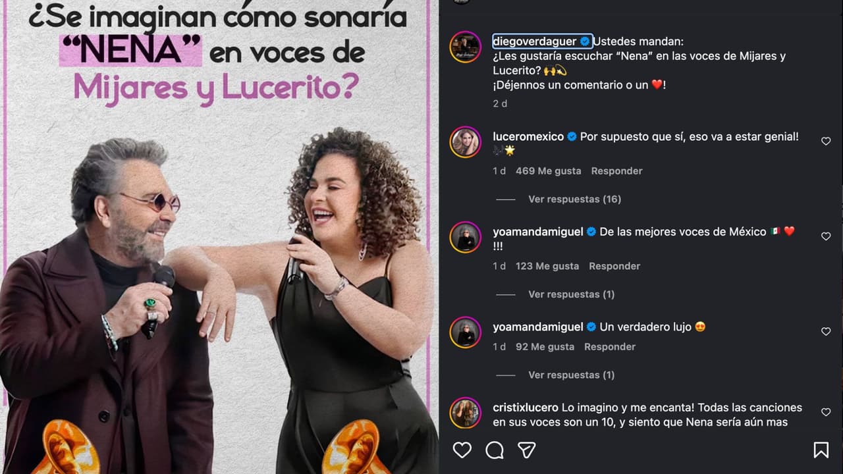View the '469 Me gusta' likes list

[x=548, y=171]
